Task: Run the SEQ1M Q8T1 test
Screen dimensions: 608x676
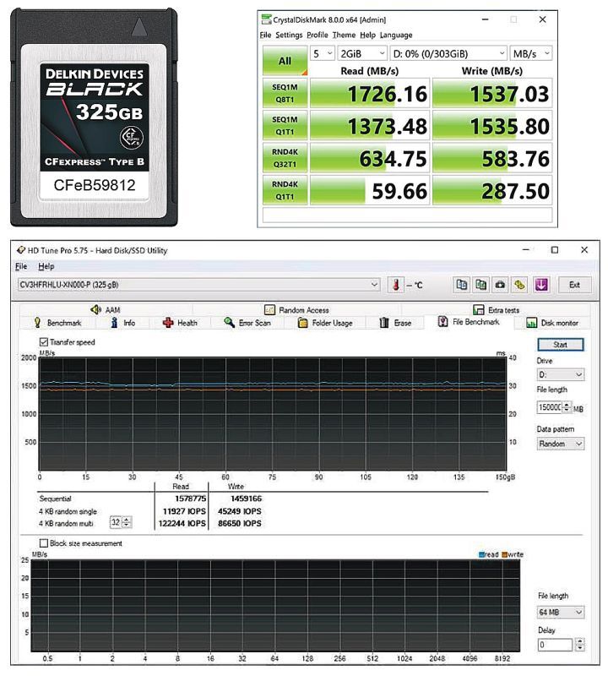Action: tap(285, 93)
